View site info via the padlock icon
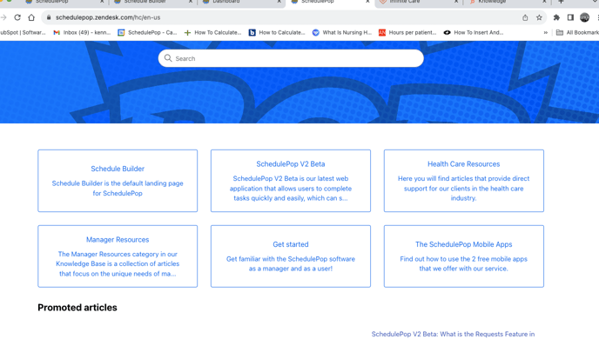This screenshot has width=599, height=339. (x=49, y=17)
